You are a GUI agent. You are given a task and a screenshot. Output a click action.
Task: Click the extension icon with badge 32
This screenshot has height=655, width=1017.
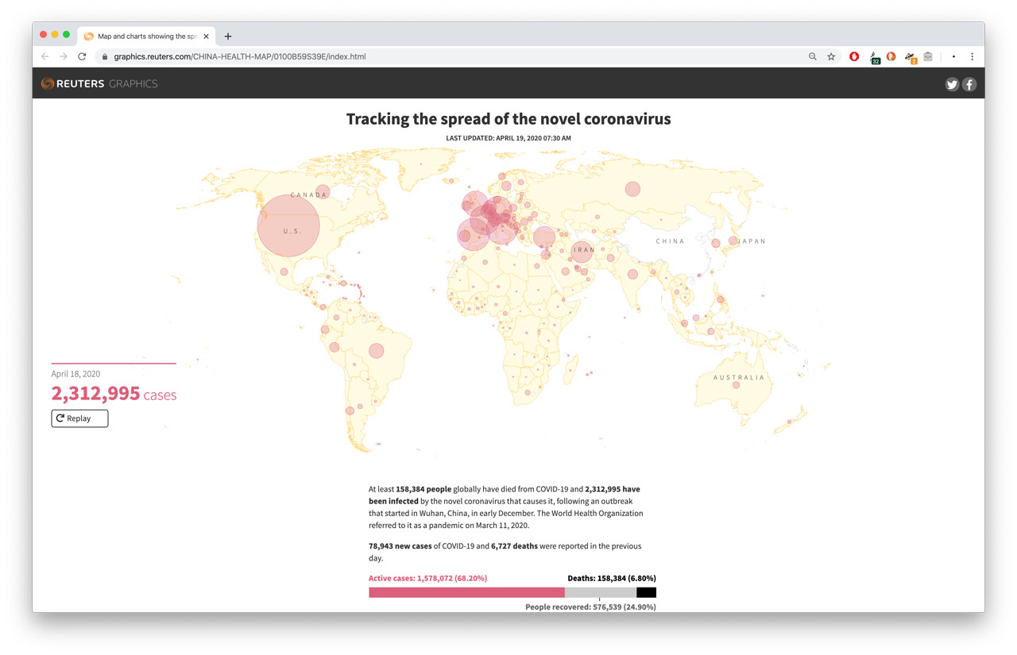pyautogui.click(x=874, y=57)
